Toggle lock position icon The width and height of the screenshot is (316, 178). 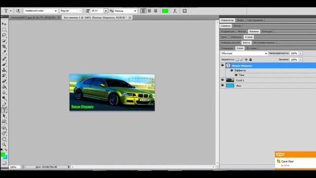click(x=246, y=59)
